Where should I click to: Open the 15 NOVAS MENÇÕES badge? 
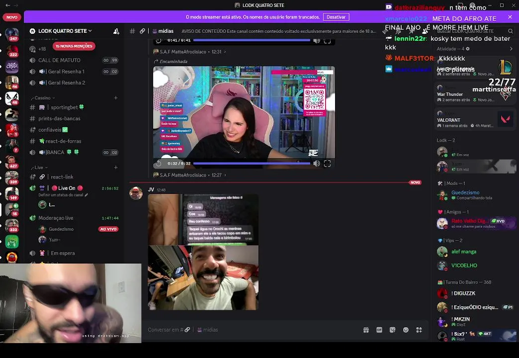tap(74, 46)
